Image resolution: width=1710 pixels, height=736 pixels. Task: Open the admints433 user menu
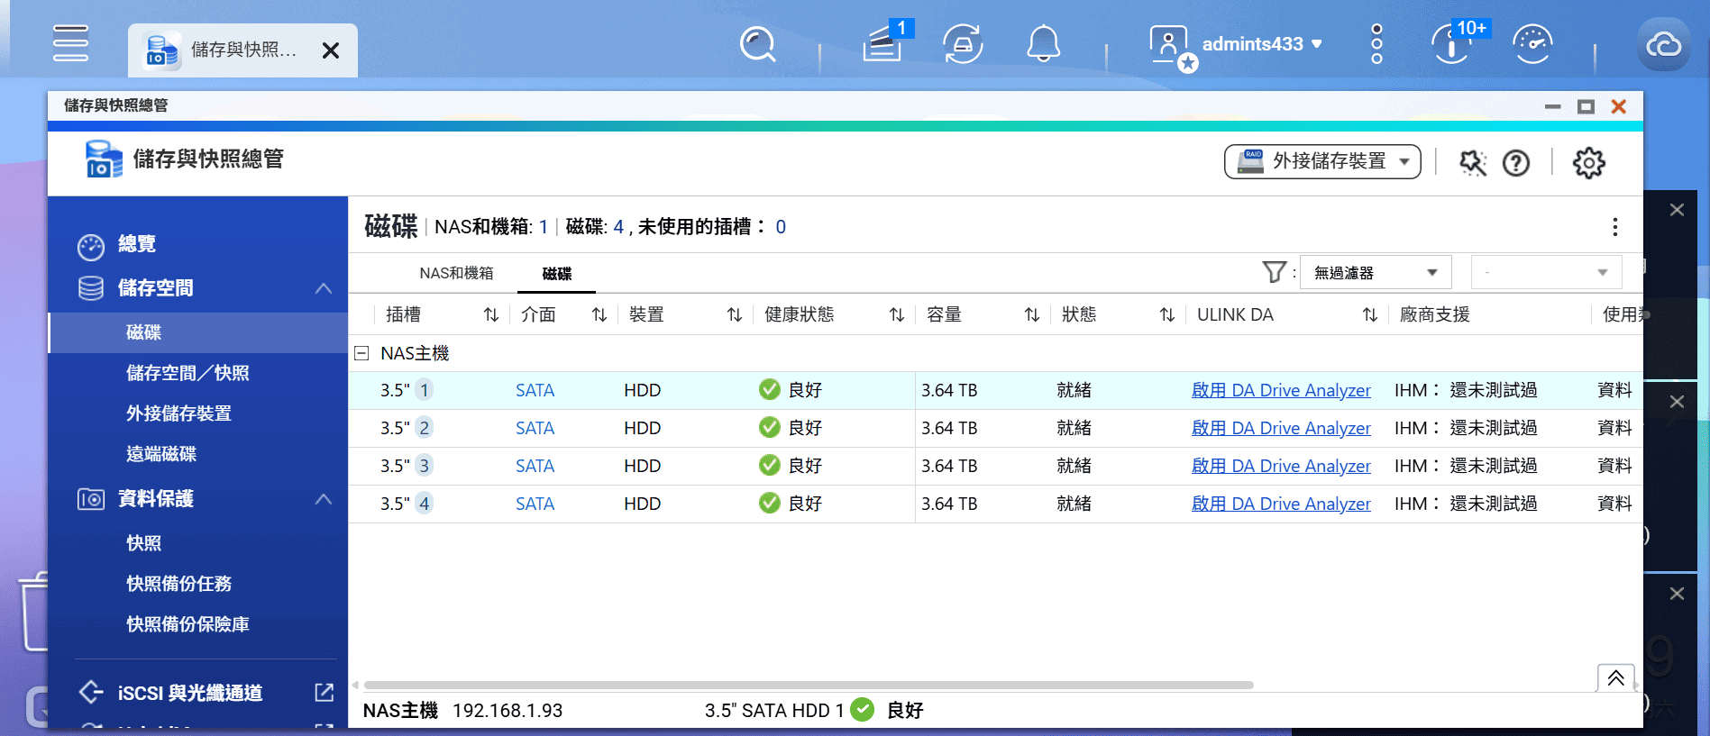[1261, 44]
